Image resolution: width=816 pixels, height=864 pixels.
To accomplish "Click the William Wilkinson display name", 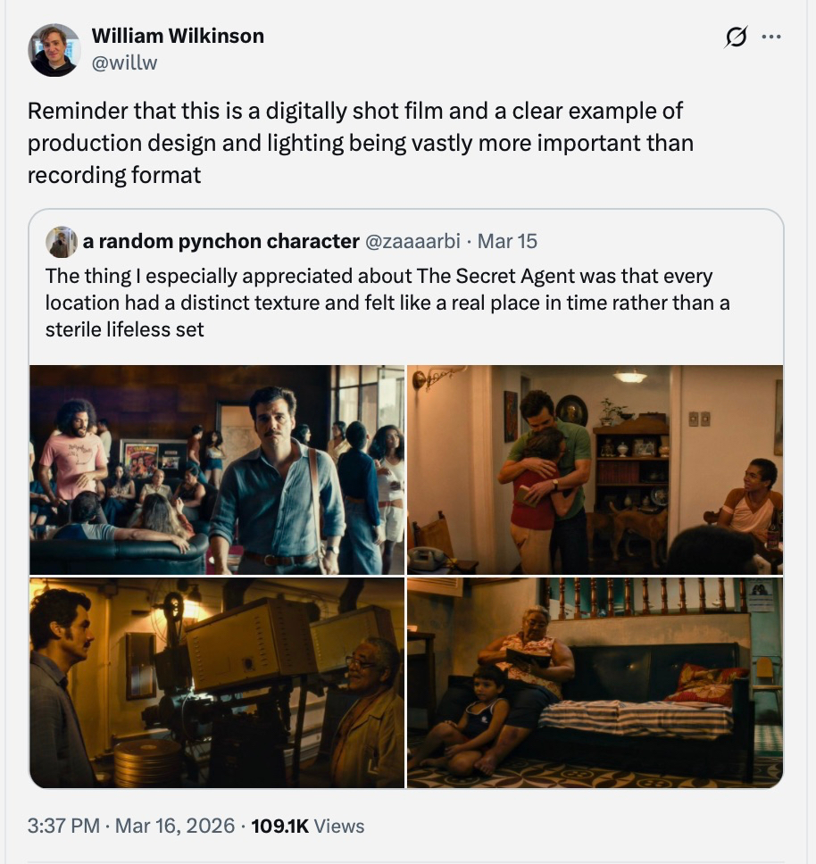I will pos(178,37).
